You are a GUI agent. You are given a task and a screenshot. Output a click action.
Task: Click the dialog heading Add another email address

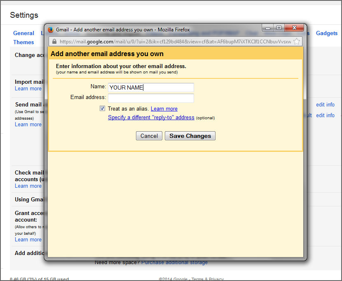(107, 54)
